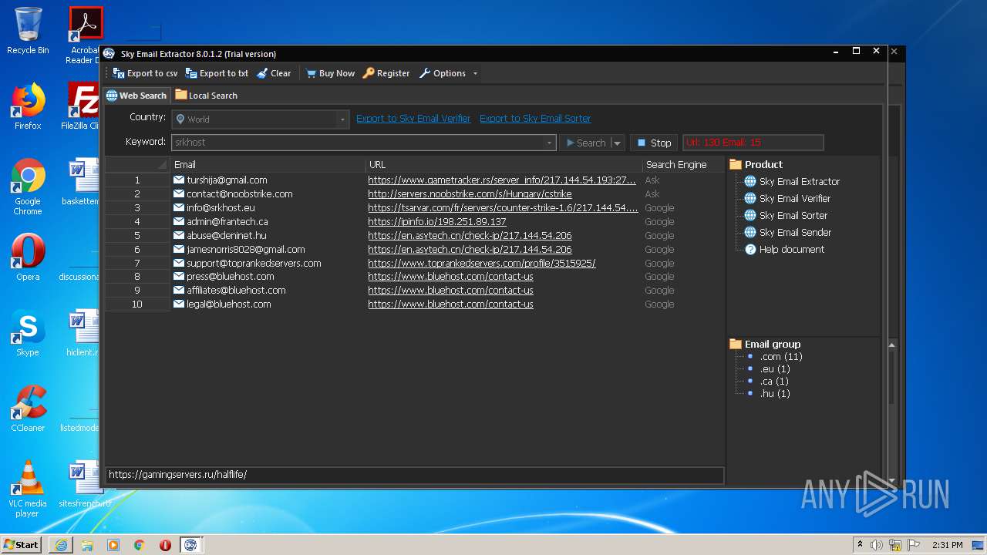Switch to the Web Search tab
The height and width of the screenshot is (555, 987).
click(x=136, y=96)
